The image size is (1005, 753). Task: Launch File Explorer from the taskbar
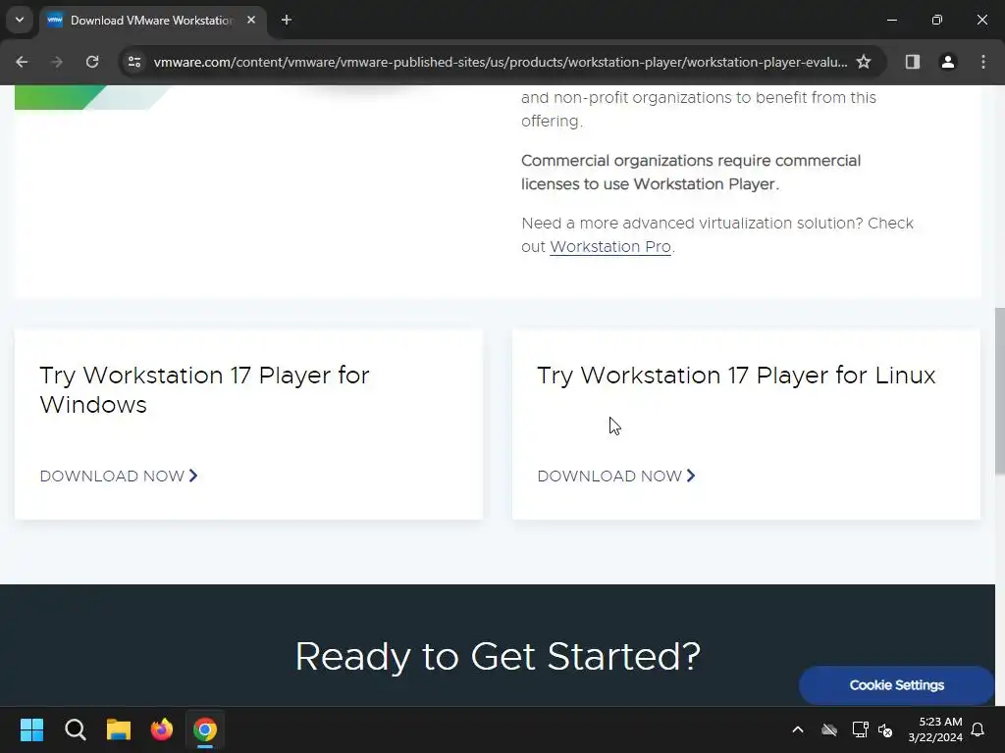tap(119, 729)
